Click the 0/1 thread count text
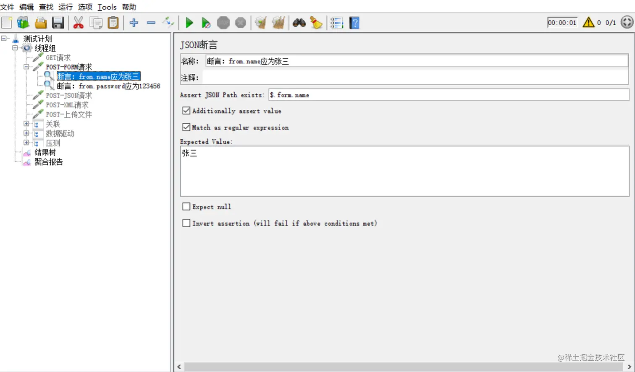This screenshot has height=372, width=635. click(611, 23)
